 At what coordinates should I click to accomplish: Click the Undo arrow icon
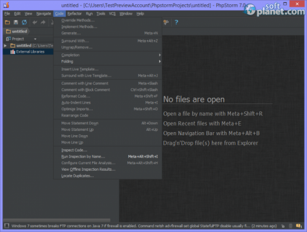tap(35, 22)
